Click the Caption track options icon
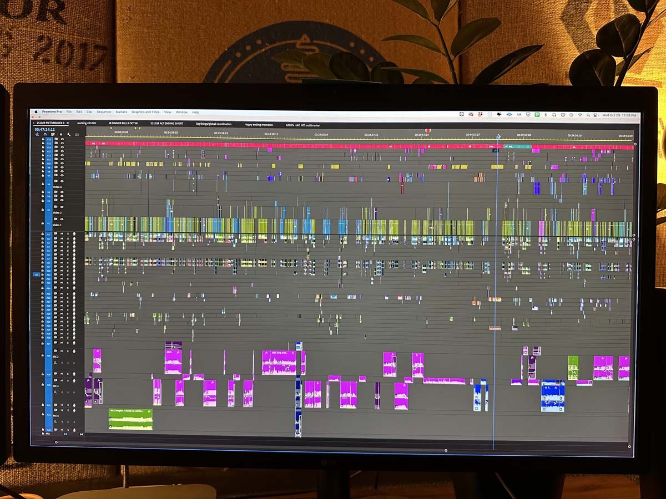The width and height of the screenshot is (666, 499). coord(77,134)
